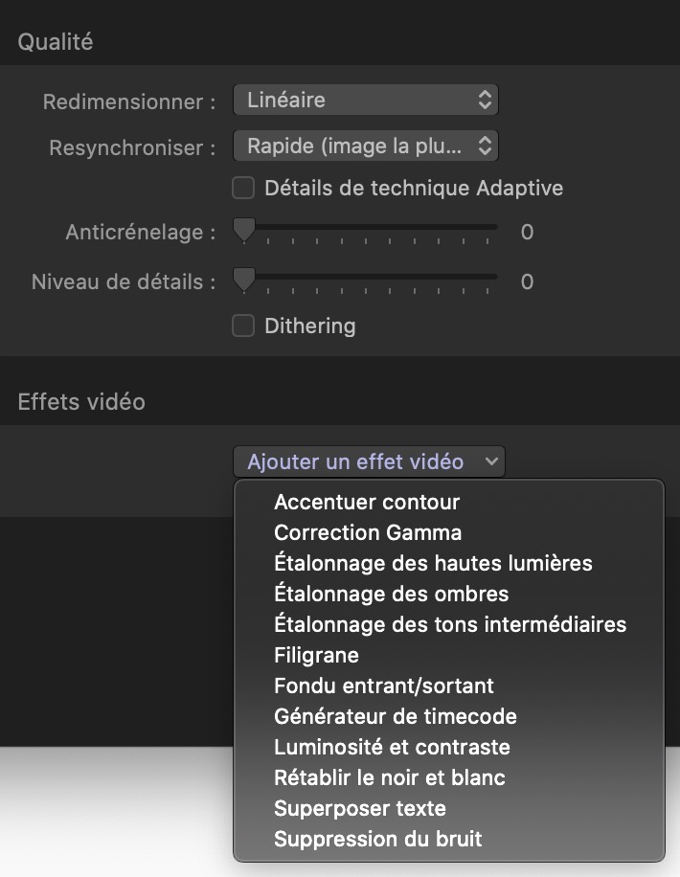Click the Anticrénelage value field
This screenshot has height=877, width=680.
tap(527, 232)
